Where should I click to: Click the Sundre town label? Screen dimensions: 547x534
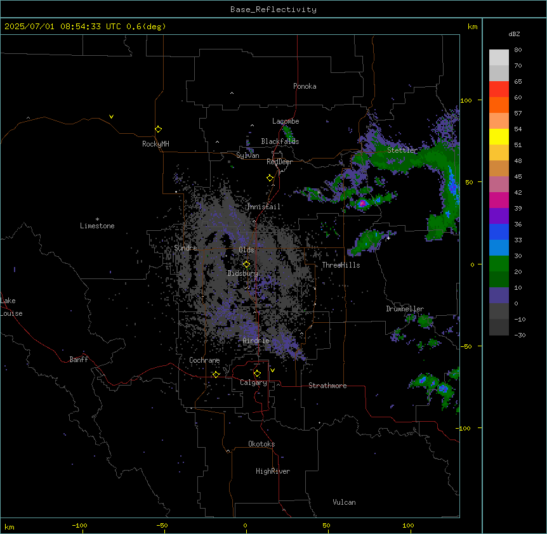[185, 248]
